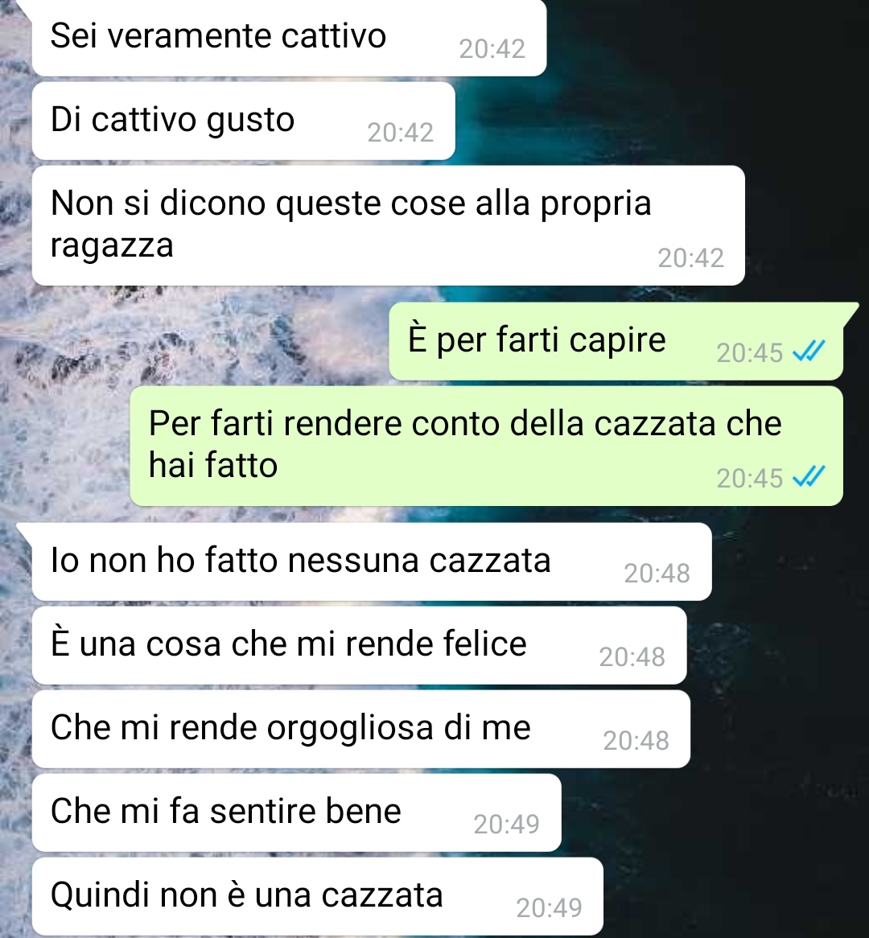Tap the message 'Quindi non è una cazzata'

coord(317,897)
